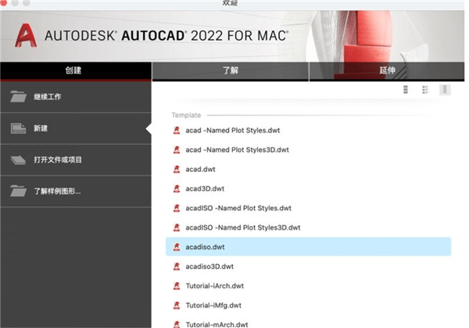The width and height of the screenshot is (469, 328).
Task: Choose the acadiso3D.dwt template
Action: [309, 266]
